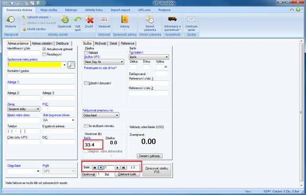Click the Identifikační číslo field
The image size is (306, 195).
[x=24, y=53]
